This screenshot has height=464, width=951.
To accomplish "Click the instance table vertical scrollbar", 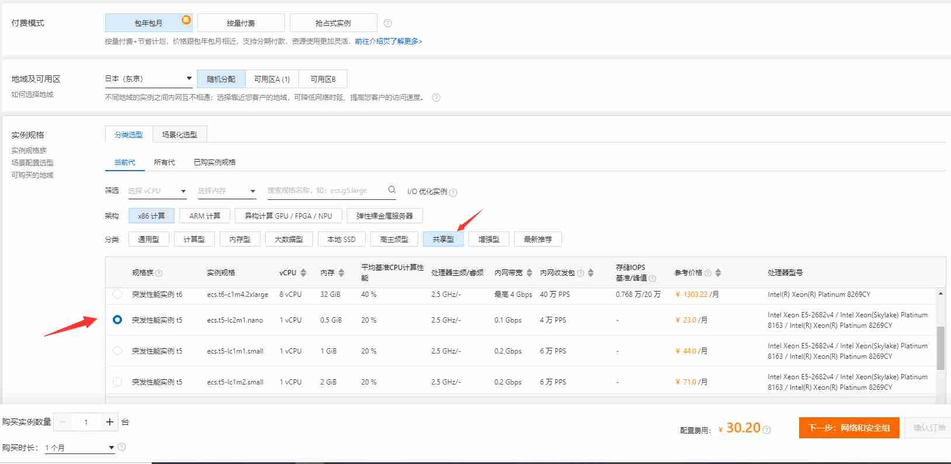I will click(940, 348).
